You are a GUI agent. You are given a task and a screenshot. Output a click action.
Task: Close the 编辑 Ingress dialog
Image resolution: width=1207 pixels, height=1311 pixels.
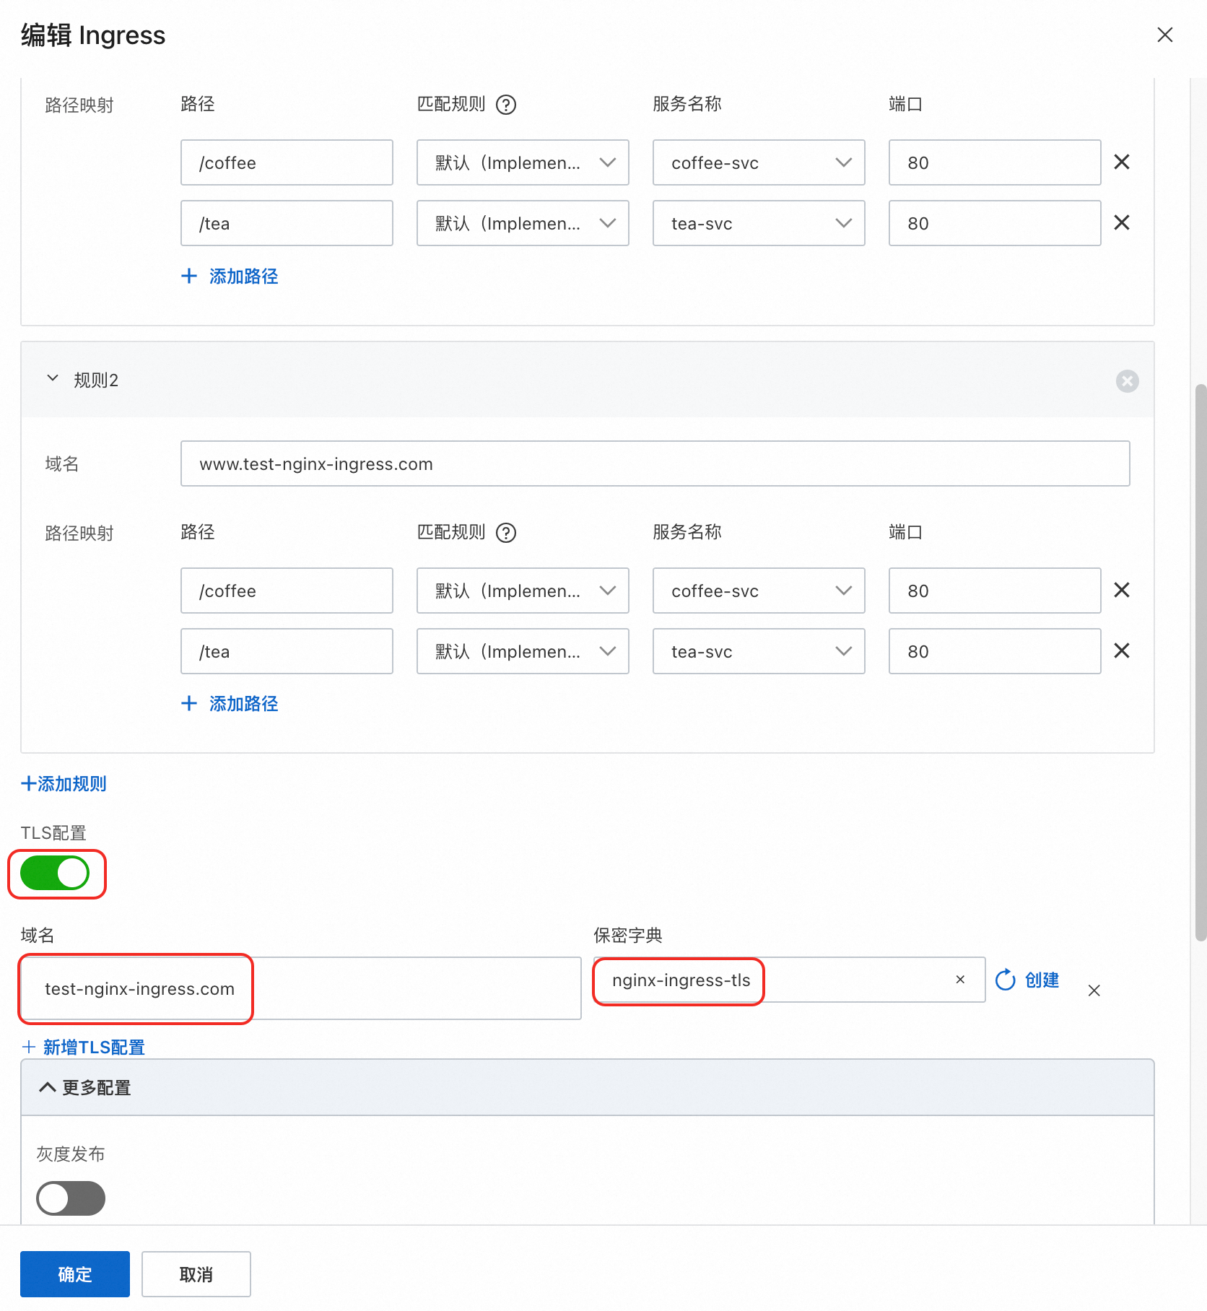1164,35
